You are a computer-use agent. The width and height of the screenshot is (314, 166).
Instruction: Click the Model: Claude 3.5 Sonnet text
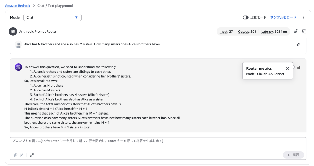pyautogui.click(x=265, y=74)
